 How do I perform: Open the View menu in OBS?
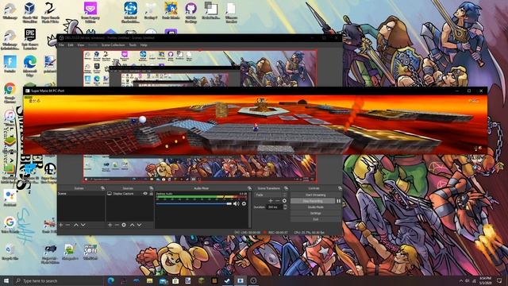pos(81,45)
